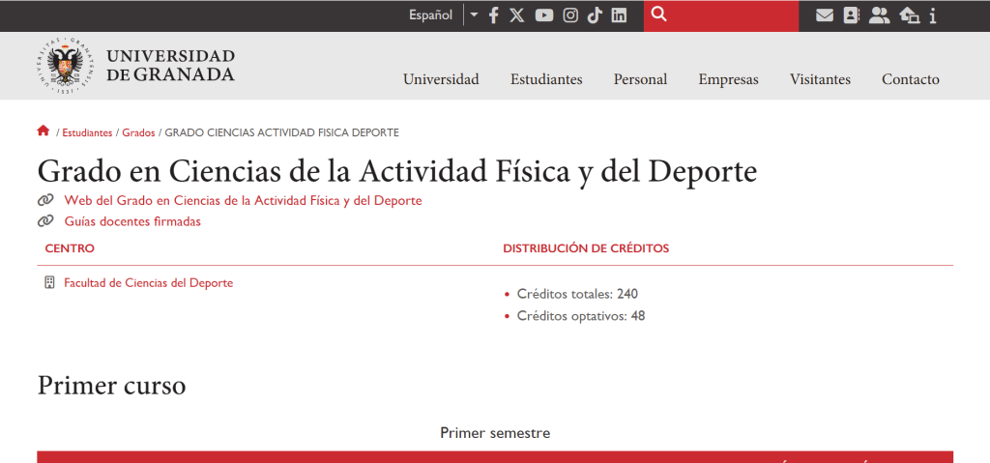The image size is (990, 463).
Task: Open the Personal menu
Action: pyautogui.click(x=640, y=79)
